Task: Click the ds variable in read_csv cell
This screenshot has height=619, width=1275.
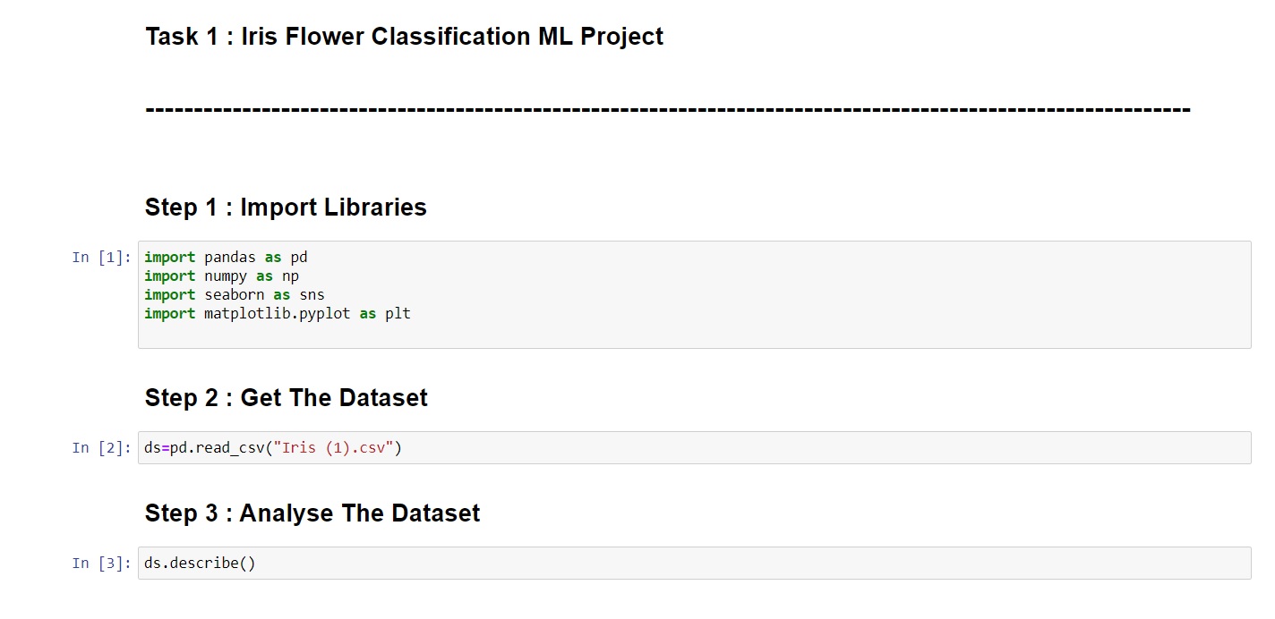Action: [152, 448]
